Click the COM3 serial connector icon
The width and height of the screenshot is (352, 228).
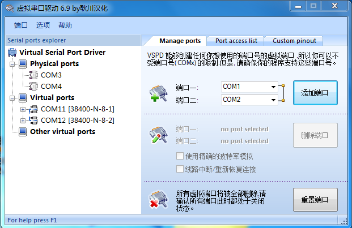(x=33, y=75)
